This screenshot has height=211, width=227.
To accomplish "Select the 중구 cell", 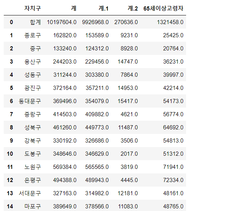I will click(x=36, y=49).
